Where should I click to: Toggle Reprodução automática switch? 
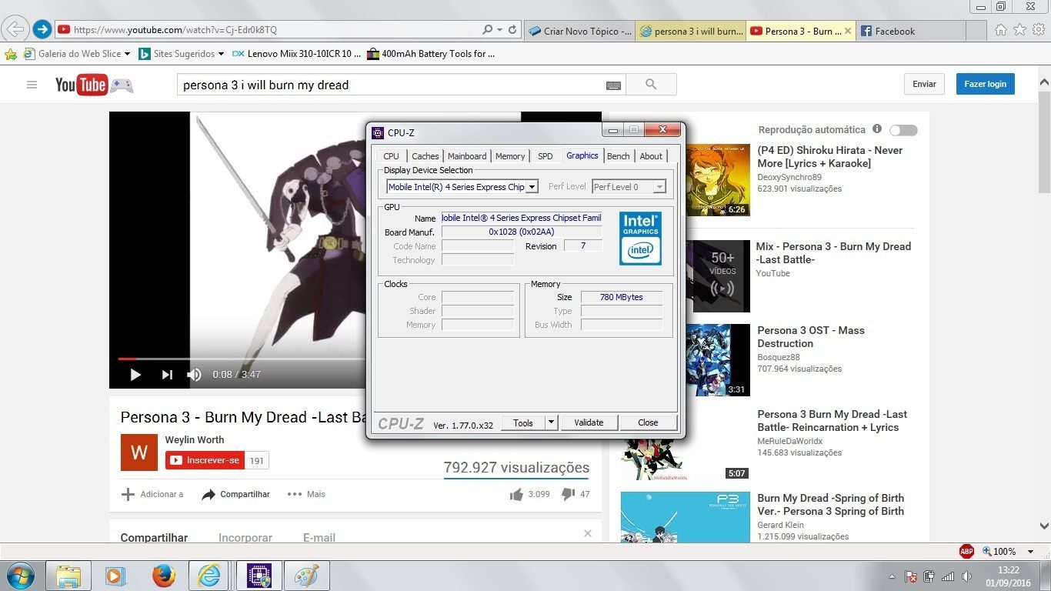(903, 130)
